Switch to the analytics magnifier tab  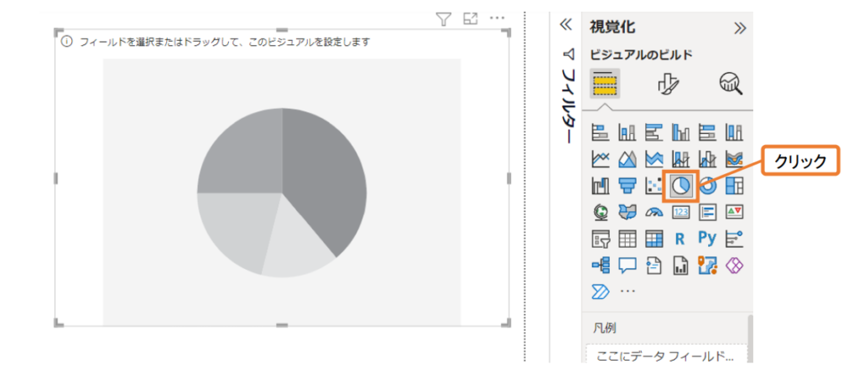[731, 84]
